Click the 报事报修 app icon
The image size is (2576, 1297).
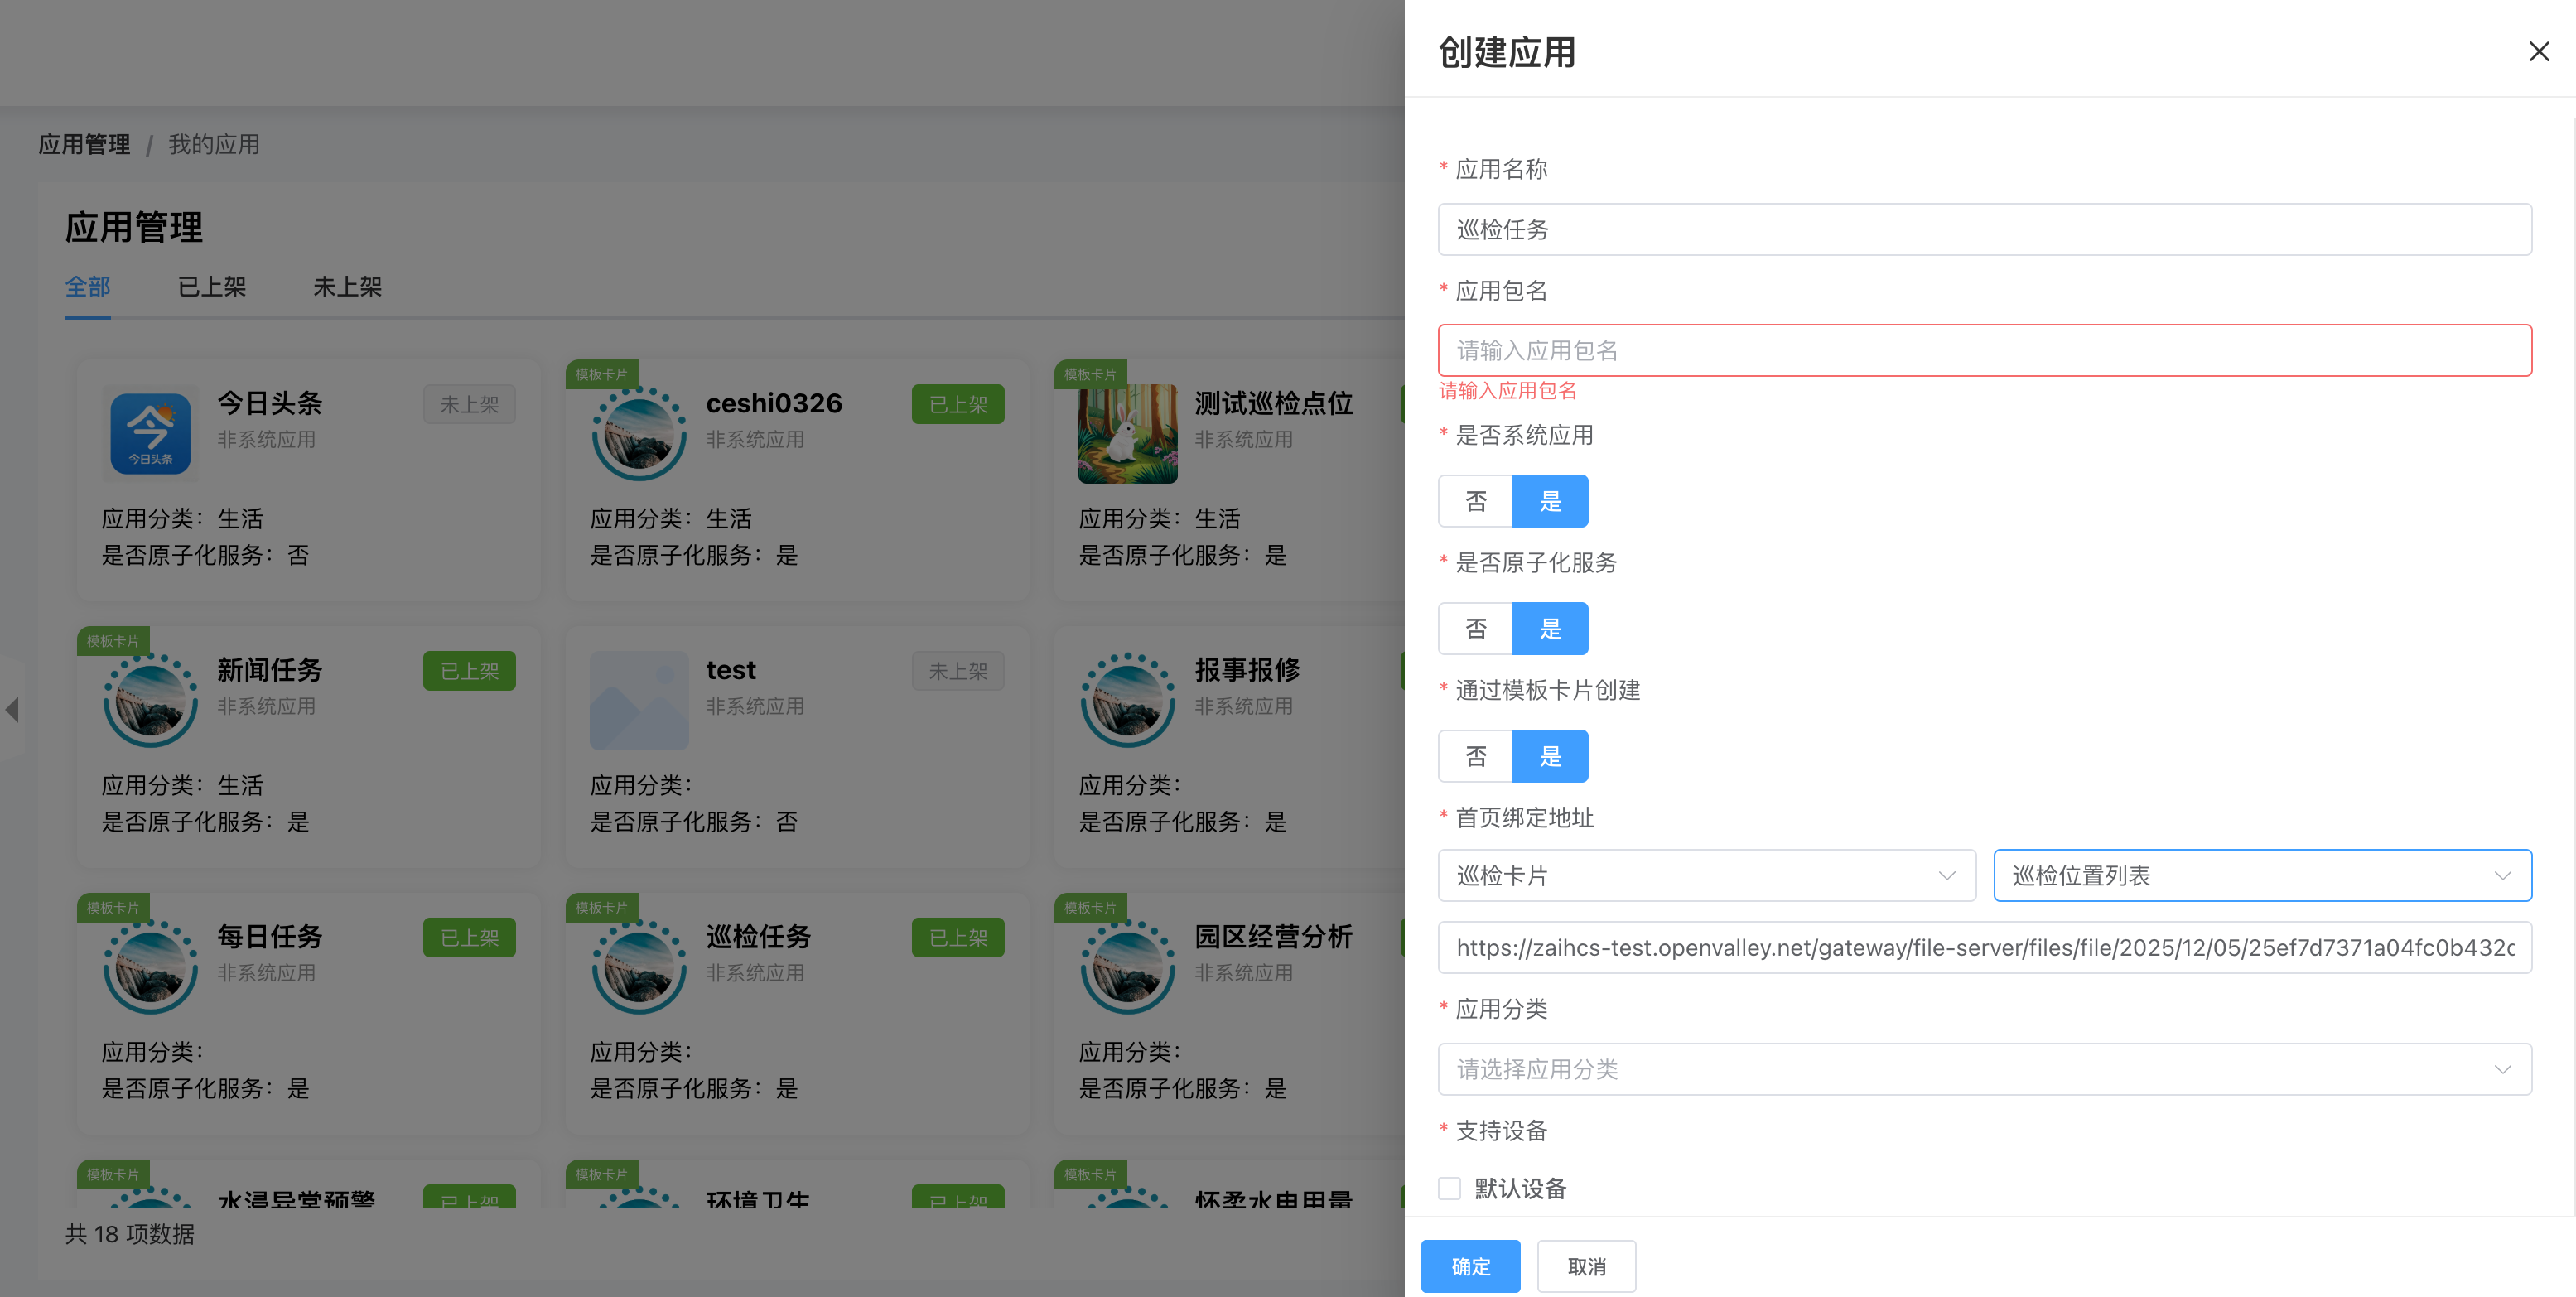point(1127,700)
